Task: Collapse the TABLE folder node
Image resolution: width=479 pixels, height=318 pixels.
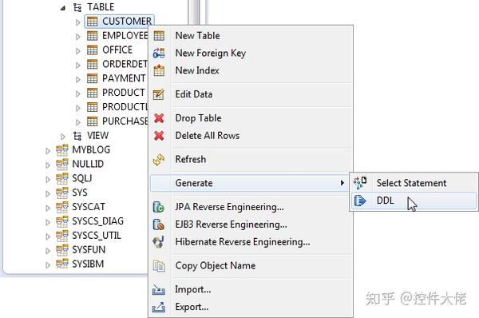Action: coord(63,8)
